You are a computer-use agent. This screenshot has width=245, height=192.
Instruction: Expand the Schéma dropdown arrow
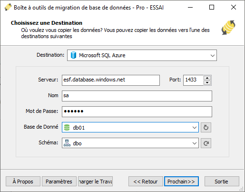click(x=195, y=143)
